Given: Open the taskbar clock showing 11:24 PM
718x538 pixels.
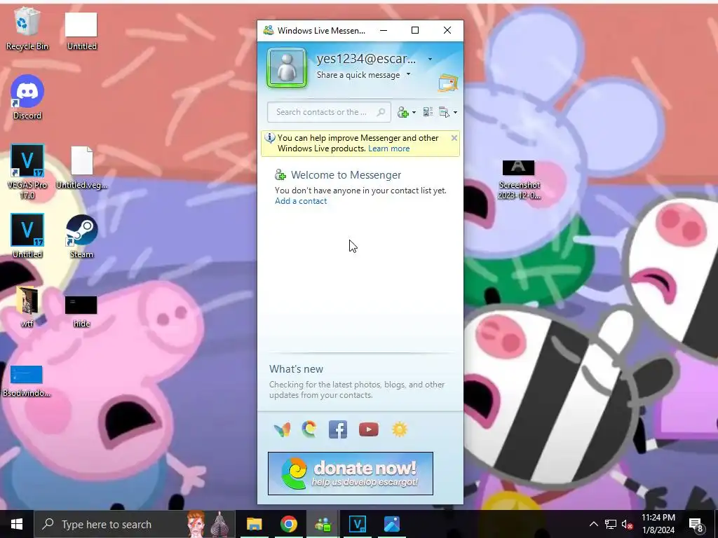Looking at the screenshot, I should pos(658,524).
